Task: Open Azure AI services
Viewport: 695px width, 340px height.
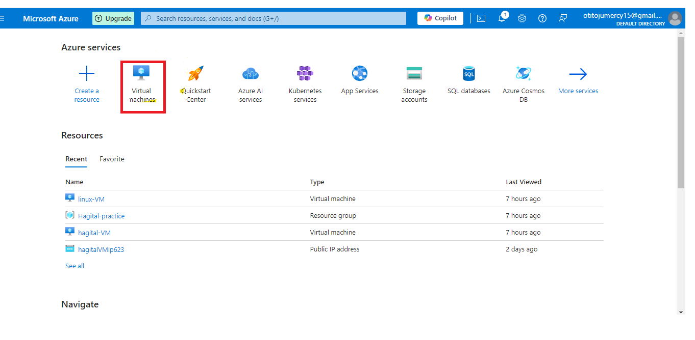Action: 251,74
